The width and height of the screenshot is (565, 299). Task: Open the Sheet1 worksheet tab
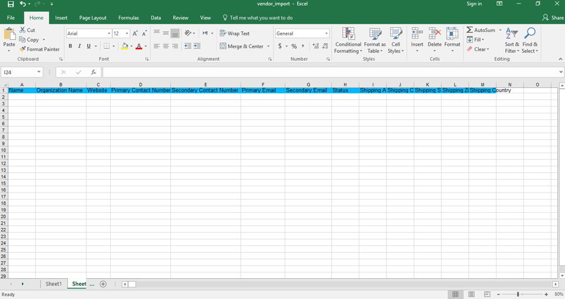(x=53, y=284)
